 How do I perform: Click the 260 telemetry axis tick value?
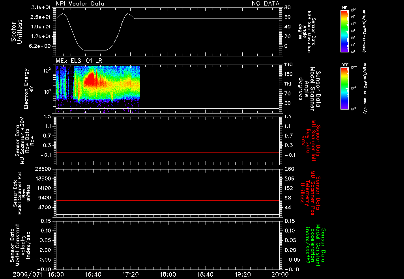pos(289,169)
